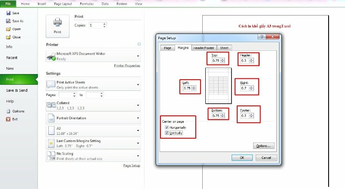345x189 pixels.
Task: Open the Data ribbon tab
Action: (105, 4)
